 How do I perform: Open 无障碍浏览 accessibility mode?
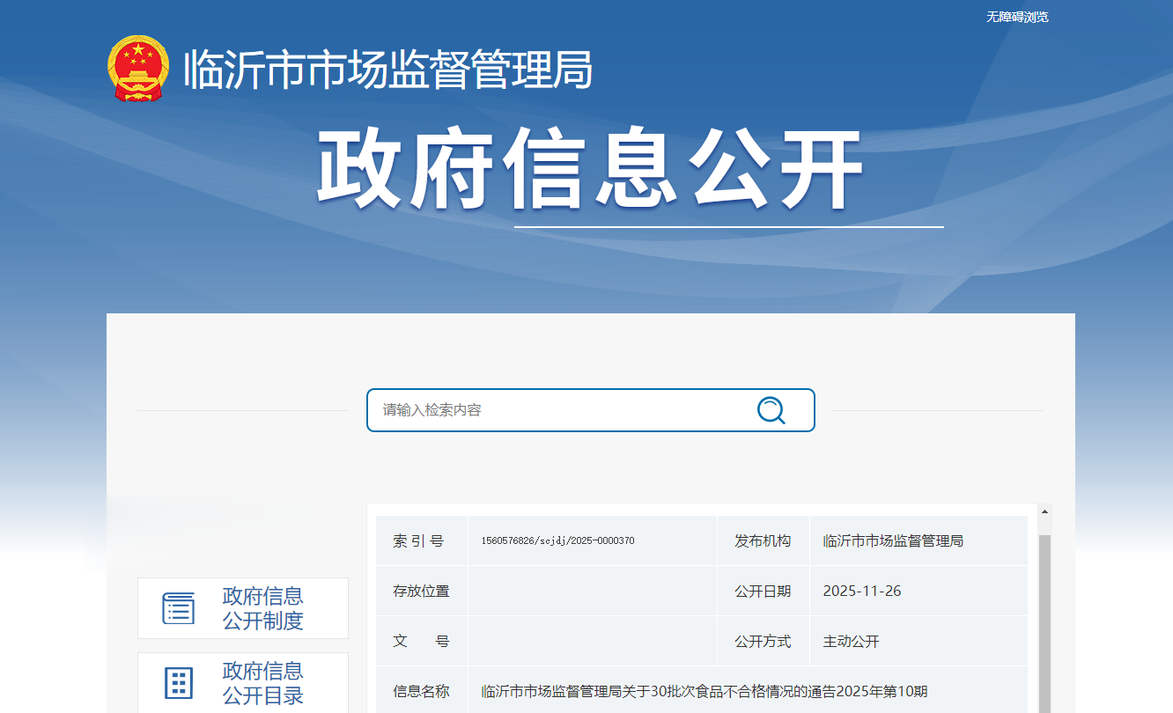tap(1017, 17)
